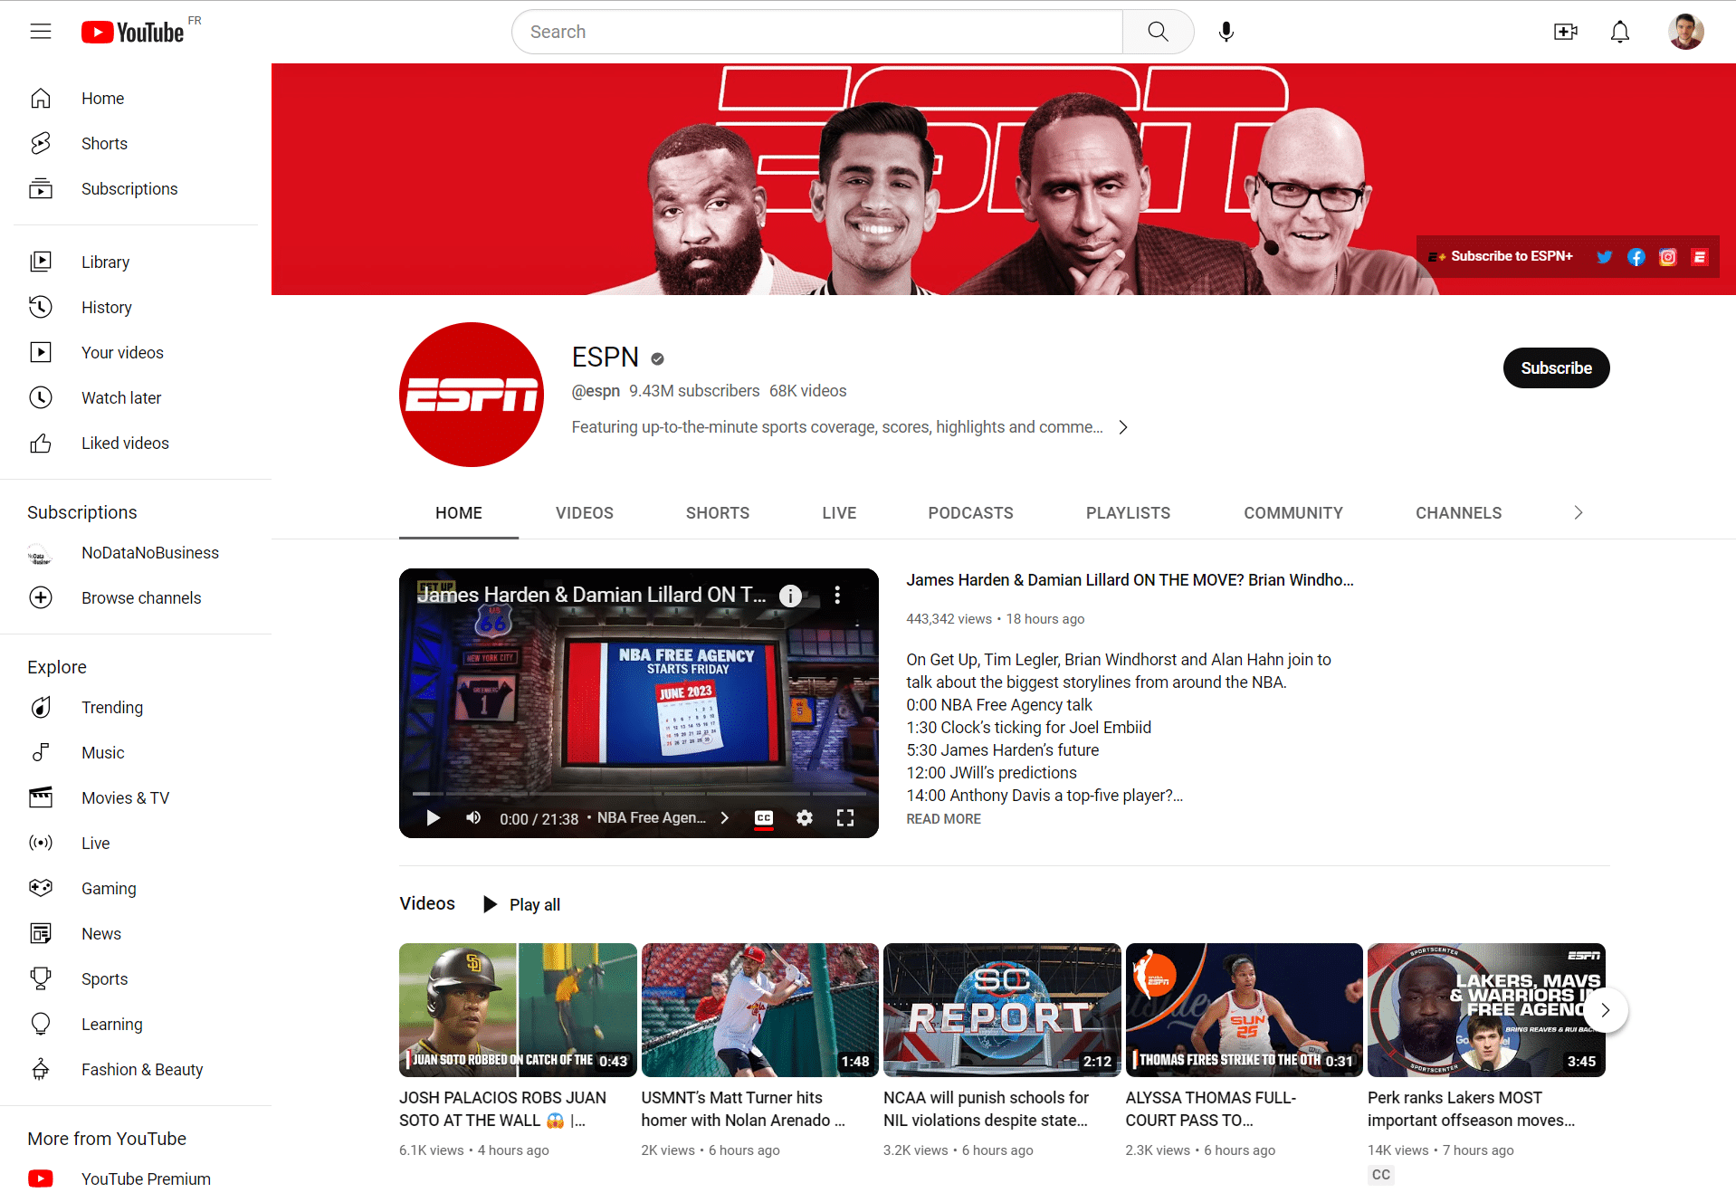Enter fullscreen on the featured video

coord(845,818)
